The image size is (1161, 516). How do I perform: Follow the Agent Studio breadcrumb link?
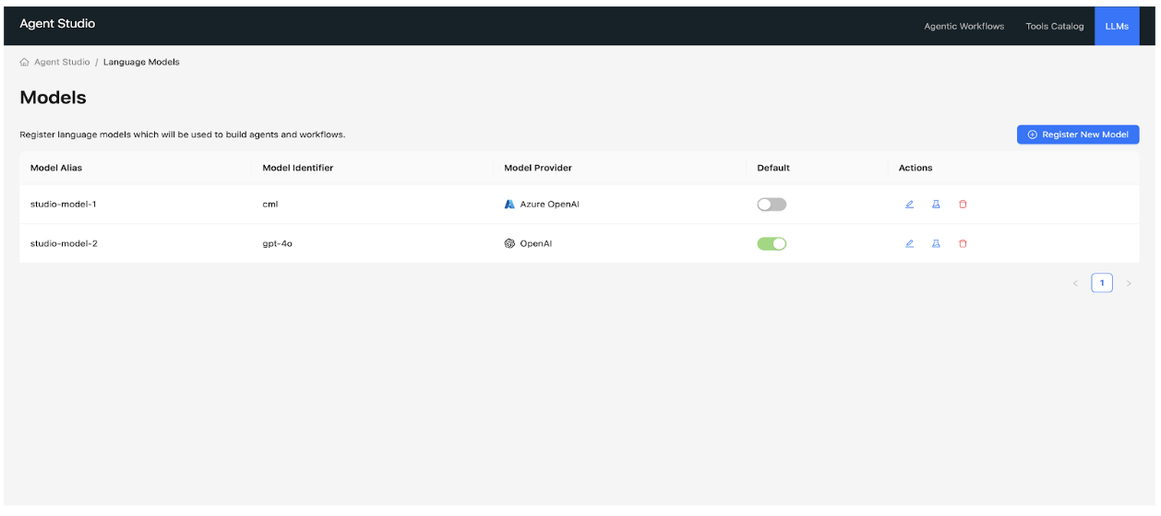click(62, 63)
